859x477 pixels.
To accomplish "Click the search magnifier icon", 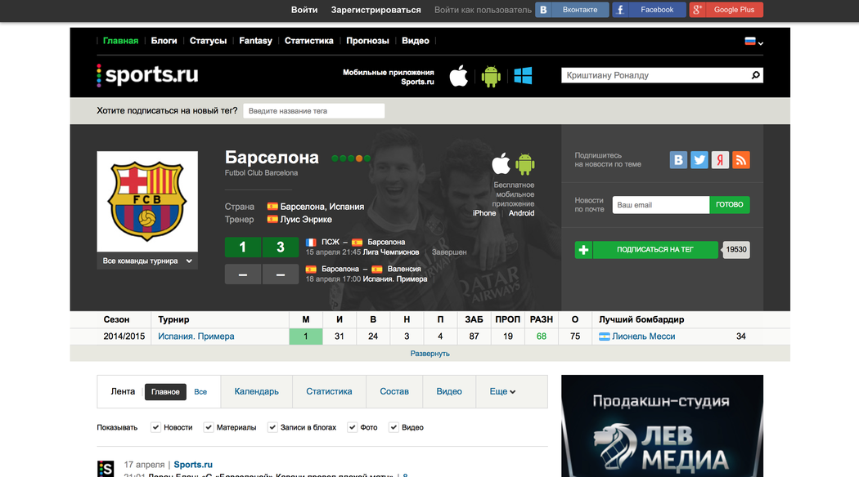I will tap(755, 75).
